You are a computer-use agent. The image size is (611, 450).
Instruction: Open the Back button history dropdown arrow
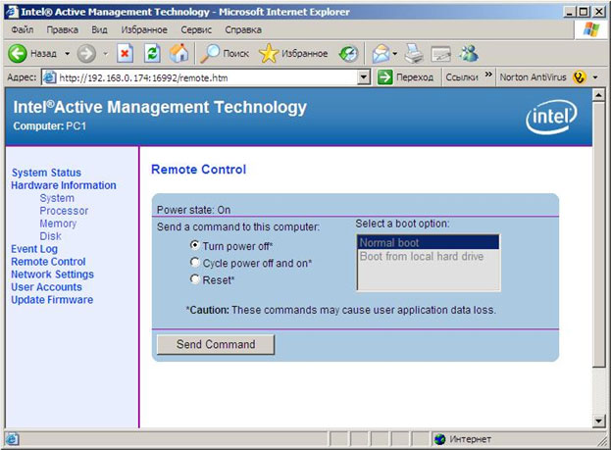coord(67,53)
